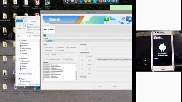182x102 pixels.
Task: Select 'Grupo en el hogar' in sidebar
Action: tap(25, 74)
